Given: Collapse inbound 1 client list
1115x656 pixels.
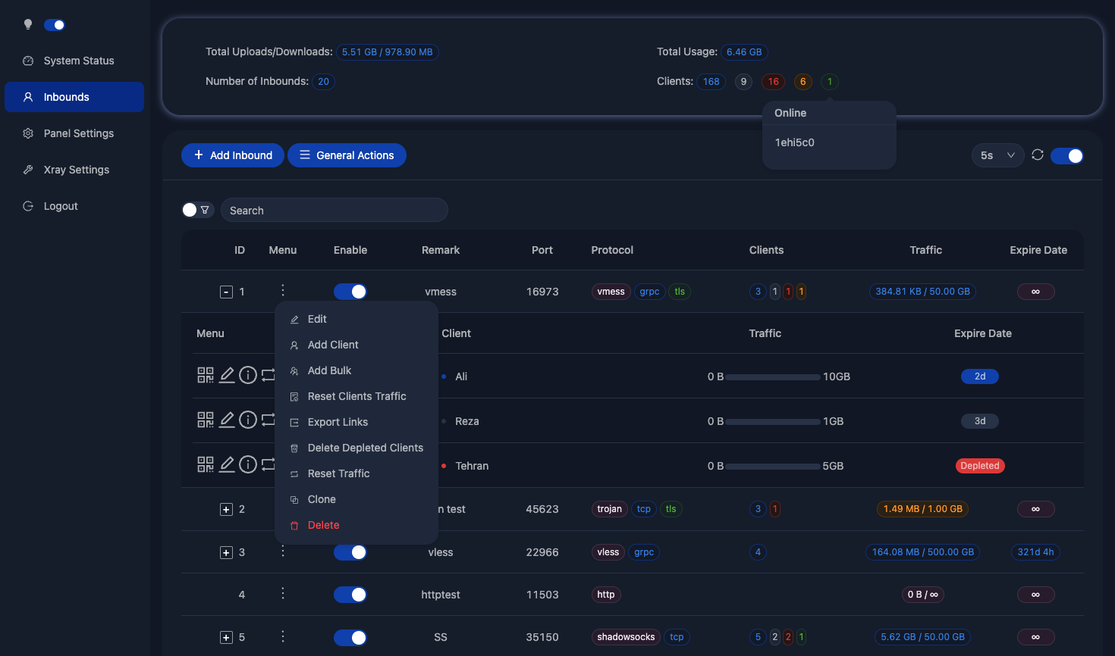Looking at the screenshot, I should [226, 292].
